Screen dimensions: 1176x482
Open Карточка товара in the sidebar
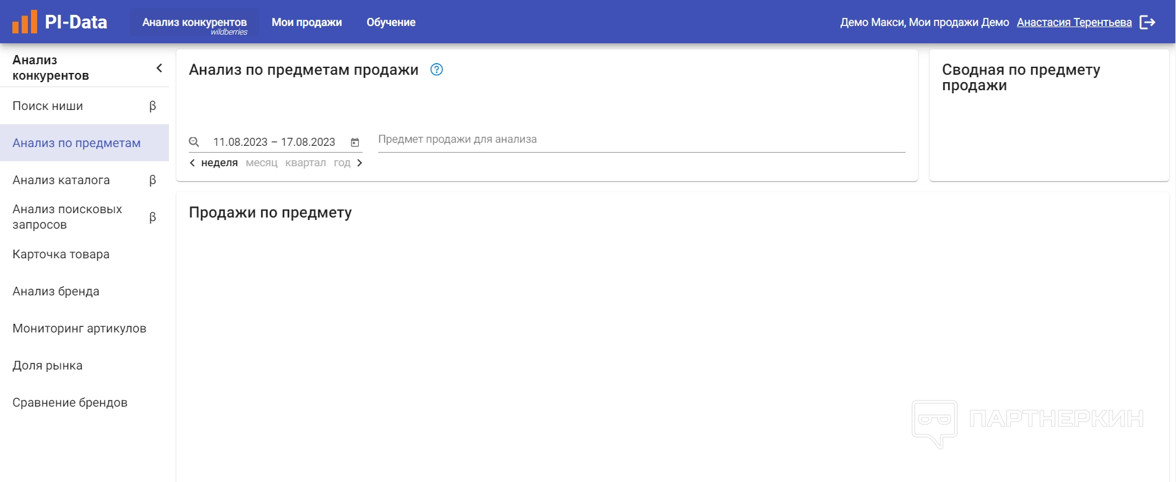(84, 254)
